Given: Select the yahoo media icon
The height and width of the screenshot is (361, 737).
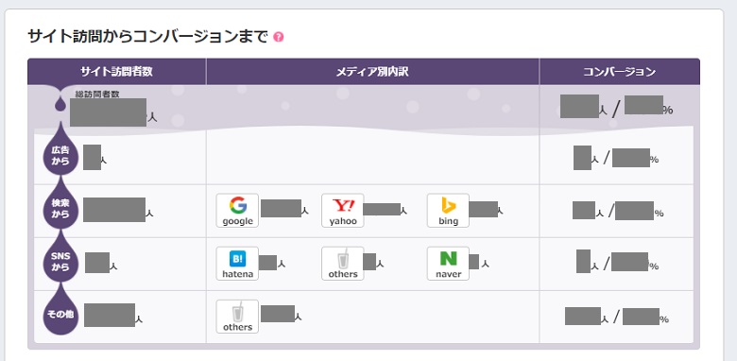Looking at the screenshot, I should [x=343, y=211].
